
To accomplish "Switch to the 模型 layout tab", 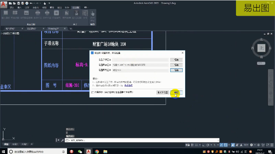I will coord(5,144).
